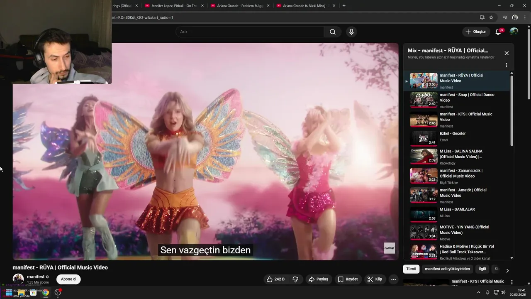Viewport: 531px width, 299px height.
Task: Open MOTIVE - YIN YANG video title
Action: tap(464, 230)
